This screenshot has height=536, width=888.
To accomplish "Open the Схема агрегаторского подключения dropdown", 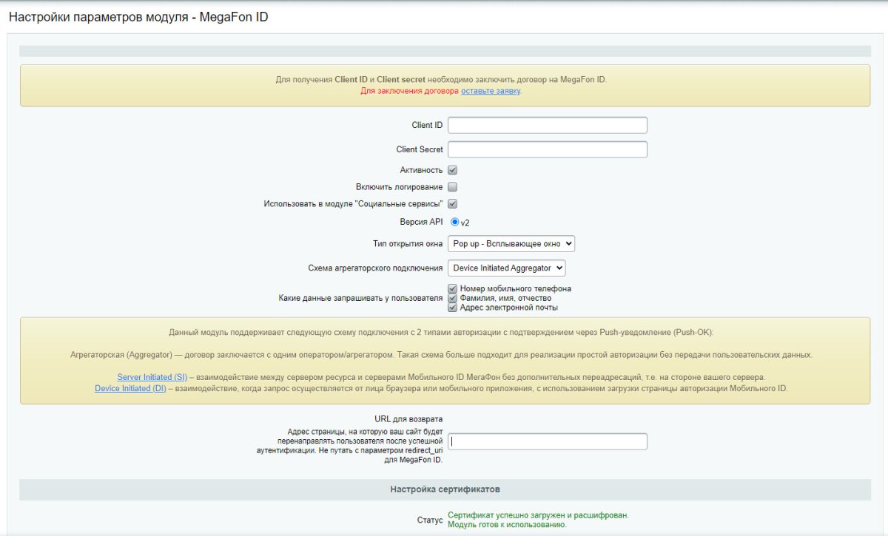I will [x=507, y=268].
